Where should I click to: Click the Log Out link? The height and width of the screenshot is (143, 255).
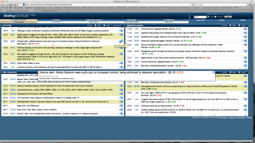tap(229, 14)
